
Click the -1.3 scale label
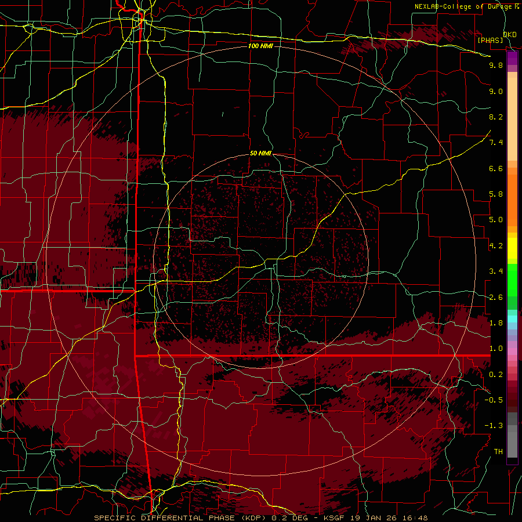click(x=494, y=426)
